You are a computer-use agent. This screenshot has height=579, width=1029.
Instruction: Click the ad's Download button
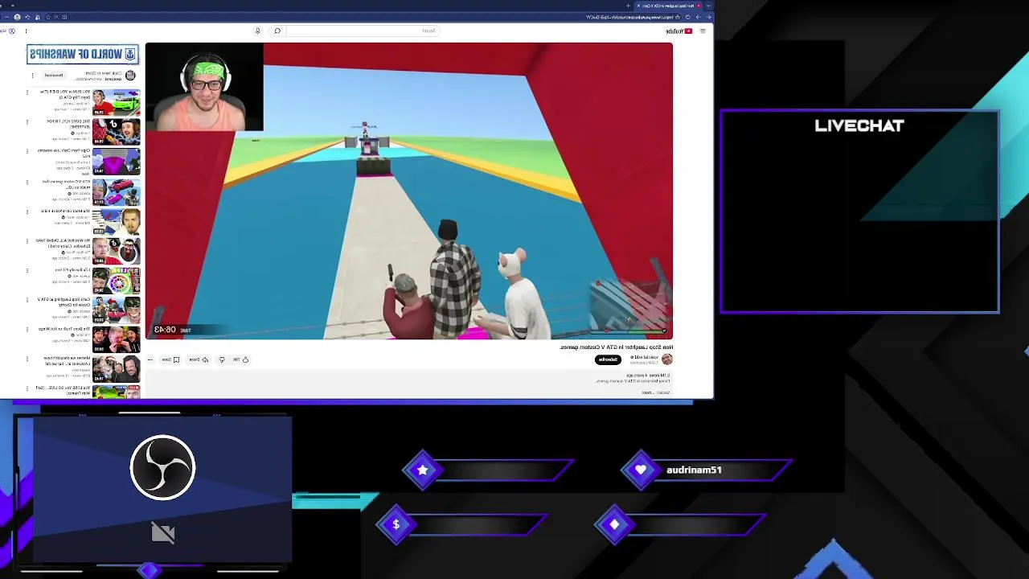point(54,75)
